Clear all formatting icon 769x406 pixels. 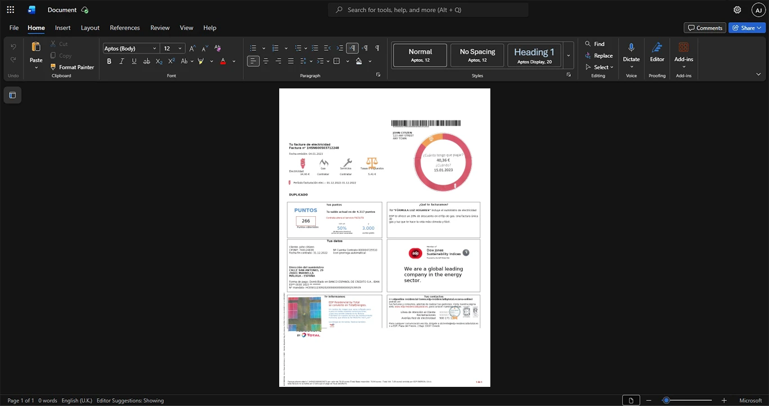tap(217, 48)
